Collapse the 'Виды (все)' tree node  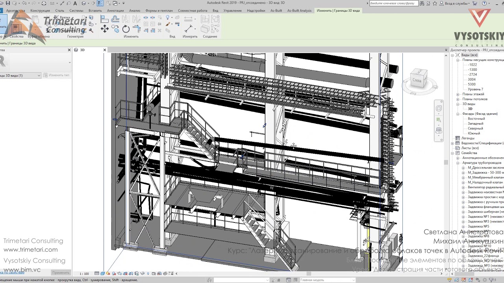[x=453, y=55]
